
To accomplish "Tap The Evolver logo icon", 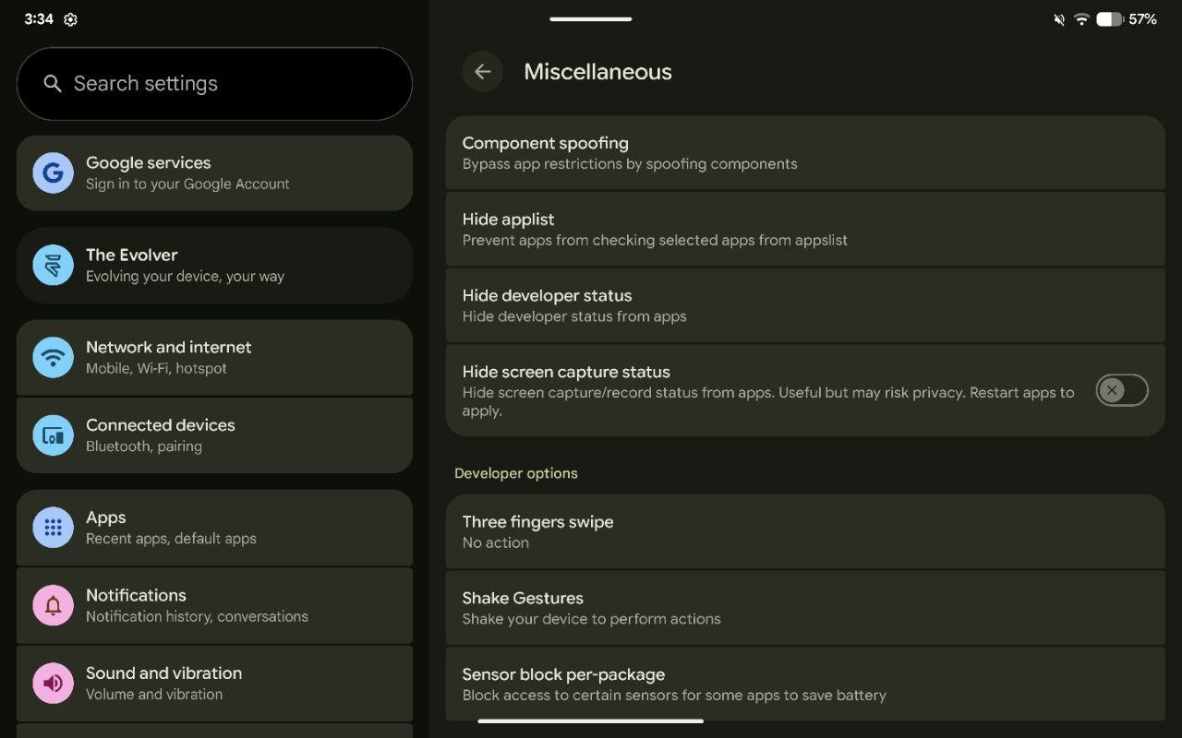I will click(53, 265).
